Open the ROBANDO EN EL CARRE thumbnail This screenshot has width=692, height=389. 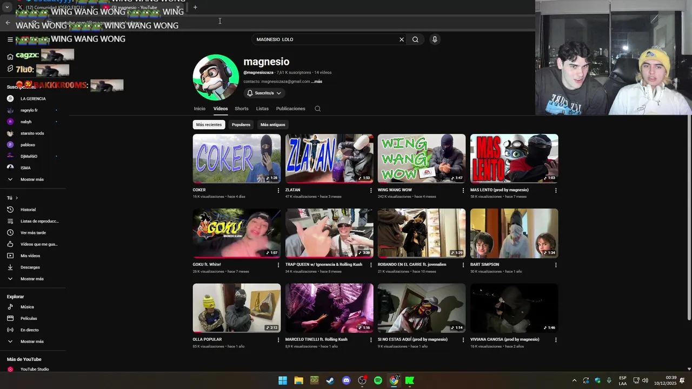[x=422, y=233]
